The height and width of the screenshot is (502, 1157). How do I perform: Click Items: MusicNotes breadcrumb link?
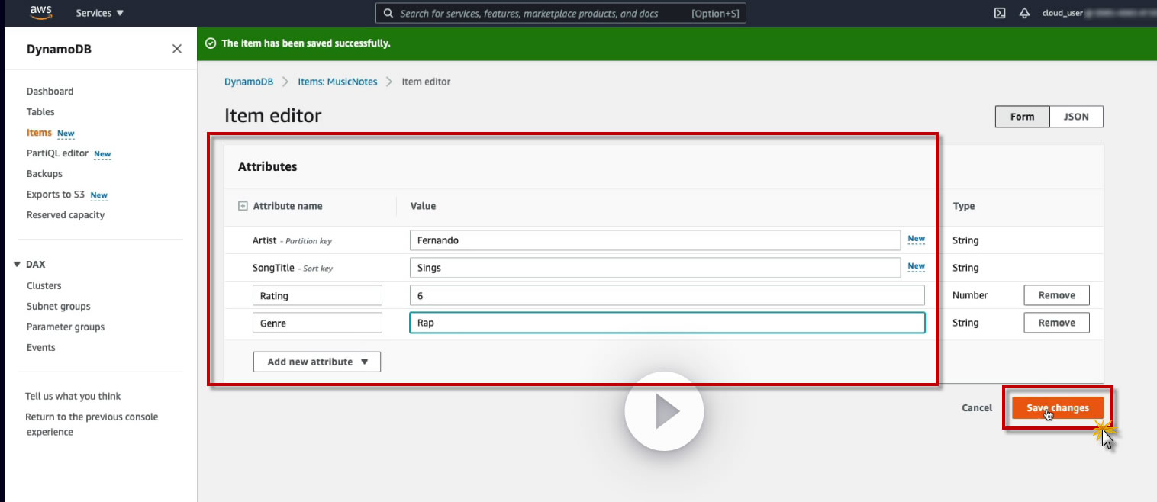[x=337, y=82]
